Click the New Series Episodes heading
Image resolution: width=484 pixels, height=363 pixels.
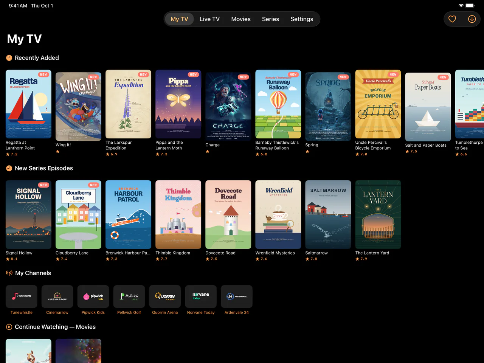[x=44, y=168]
